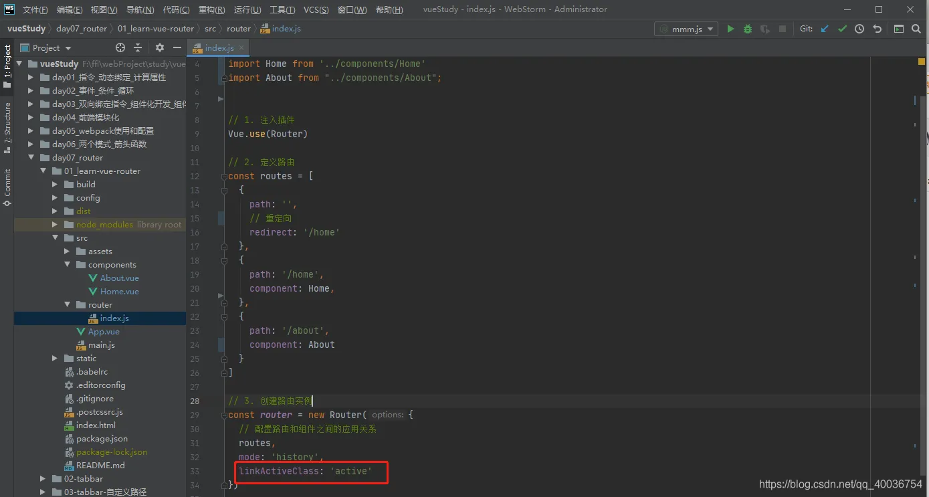Open the mmm.js run configuration dropdown

[x=686, y=29]
